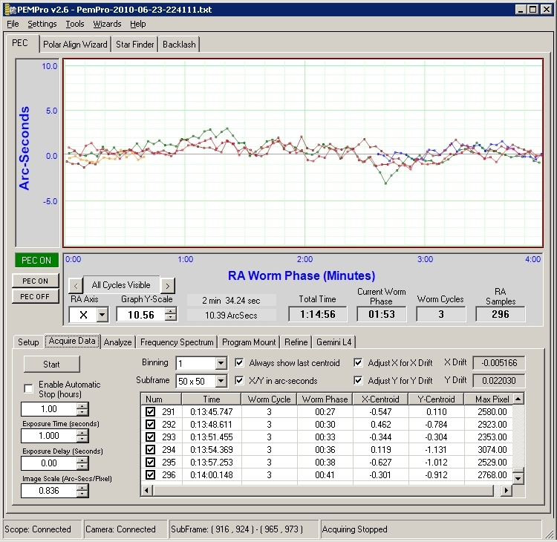Open the Binning dropdown
This screenshot has height=542, width=557.
pos(221,363)
